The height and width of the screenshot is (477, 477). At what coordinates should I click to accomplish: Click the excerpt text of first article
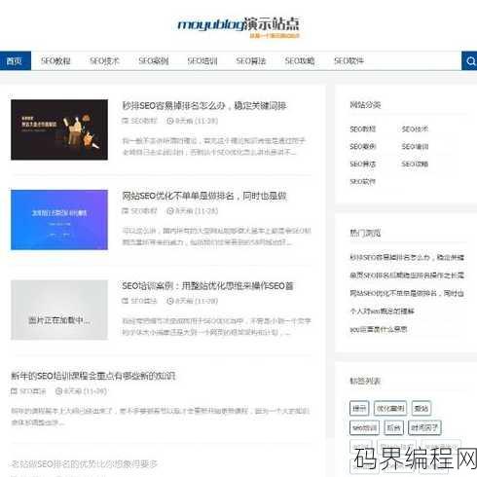[x=213, y=146]
